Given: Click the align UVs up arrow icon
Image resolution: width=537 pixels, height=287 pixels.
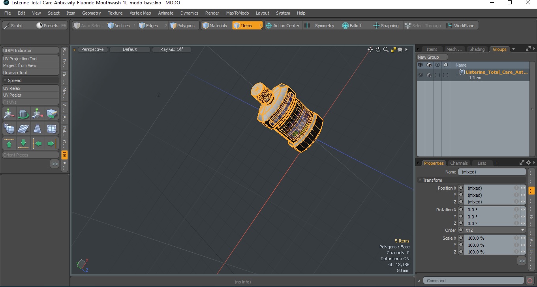Looking at the screenshot, I should click(x=9, y=143).
